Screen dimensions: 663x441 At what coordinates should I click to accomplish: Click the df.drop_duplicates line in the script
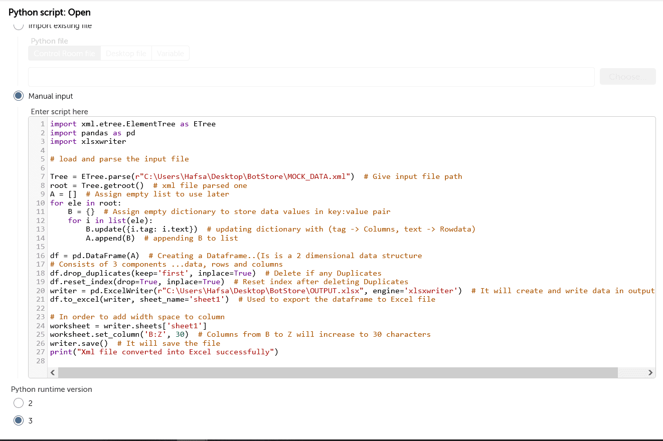click(x=216, y=273)
